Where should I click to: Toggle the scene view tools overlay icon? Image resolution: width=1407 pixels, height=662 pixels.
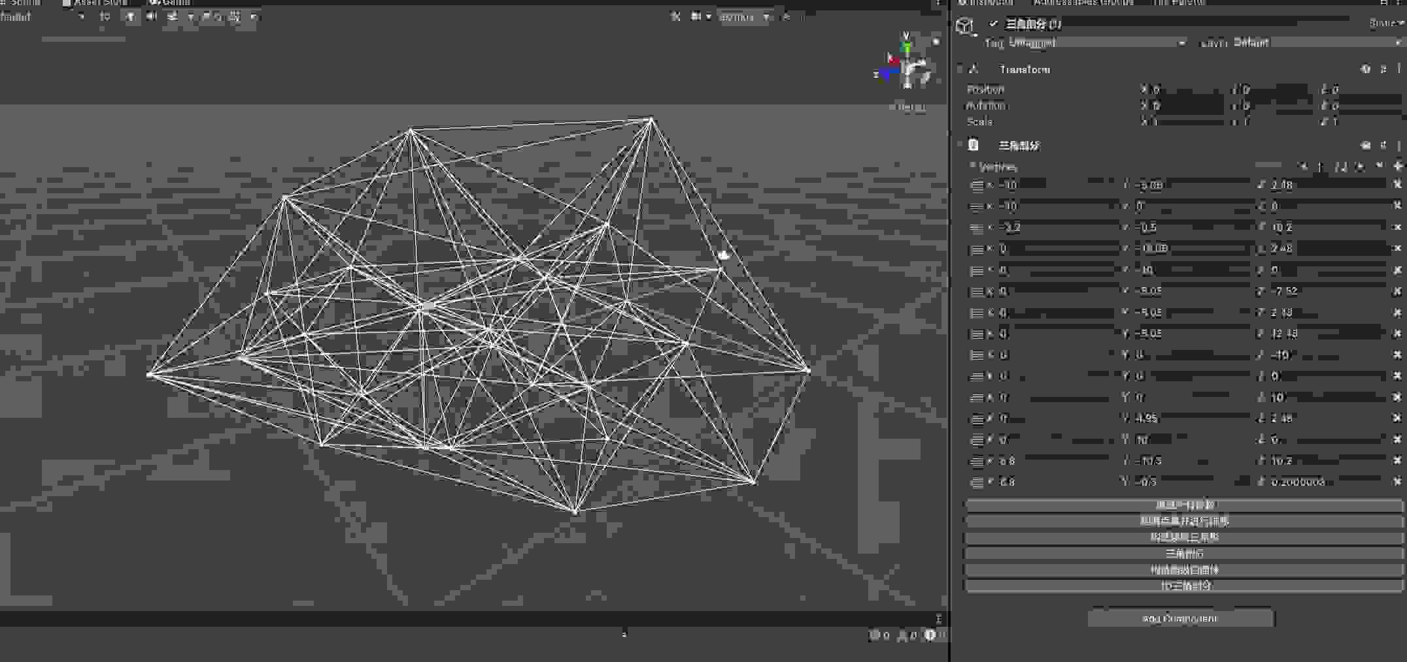(x=676, y=17)
